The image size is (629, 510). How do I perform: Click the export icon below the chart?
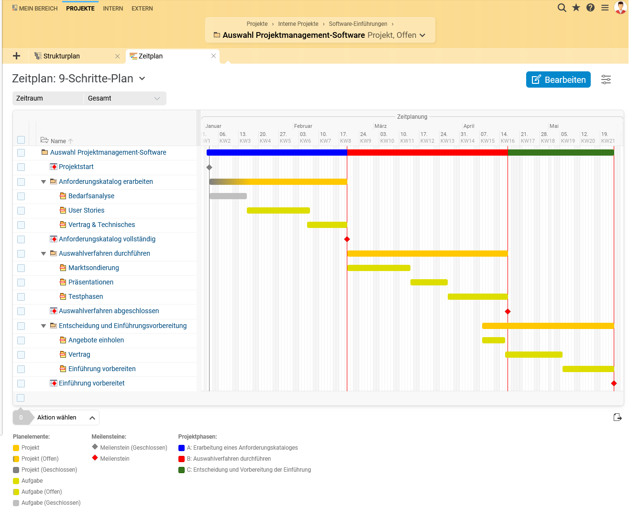click(618, 418)
